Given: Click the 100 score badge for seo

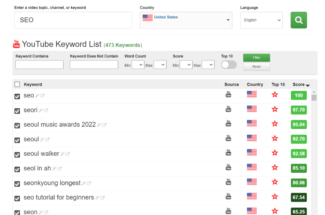Looking at the screenshot, I should tap(299, 95).
